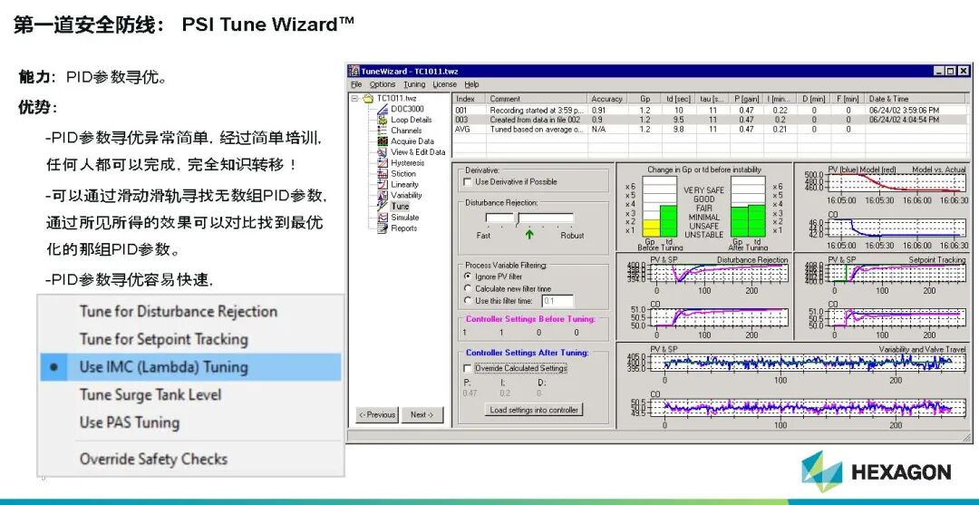Screen dimensions: 979x505
Task: Open the Help menu
Action: pos(471,84)
